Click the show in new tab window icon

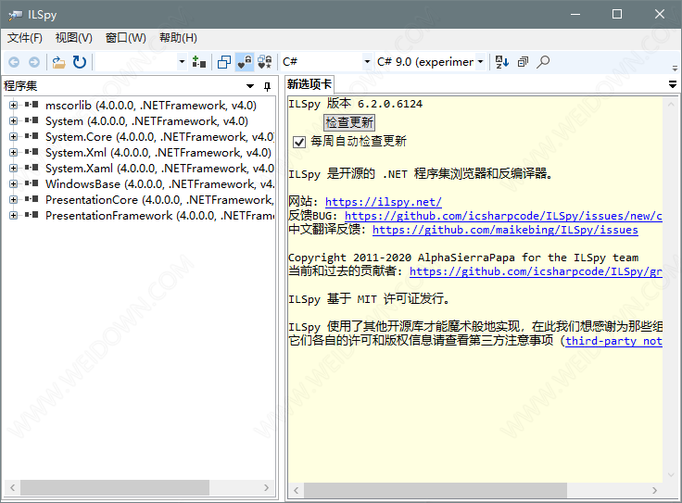click(x=224, y=62)
